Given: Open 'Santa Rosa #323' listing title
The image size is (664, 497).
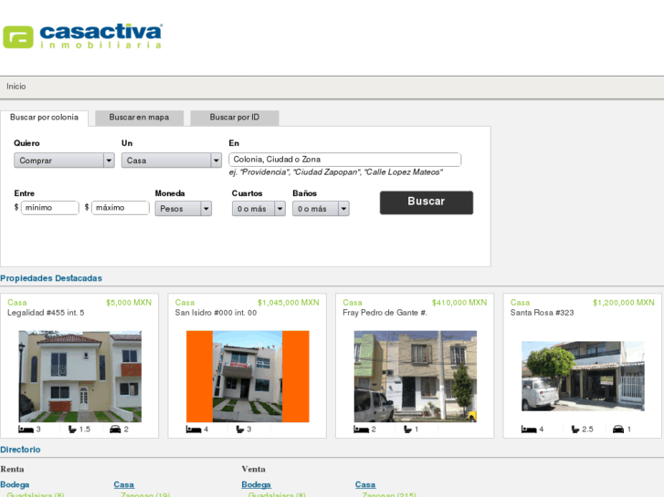Looking at the screenshot, I should (x=542, y=313).
